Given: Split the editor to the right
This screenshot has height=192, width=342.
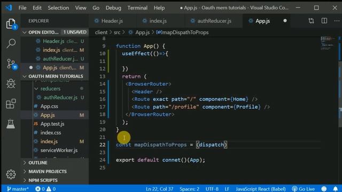Looking at the screenshot, I should point(324,21).
